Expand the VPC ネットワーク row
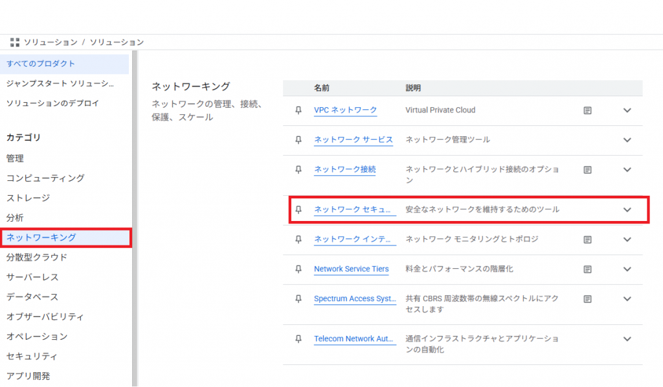The height and width of the screenshot is (387, 663). (x=627, y=110)
